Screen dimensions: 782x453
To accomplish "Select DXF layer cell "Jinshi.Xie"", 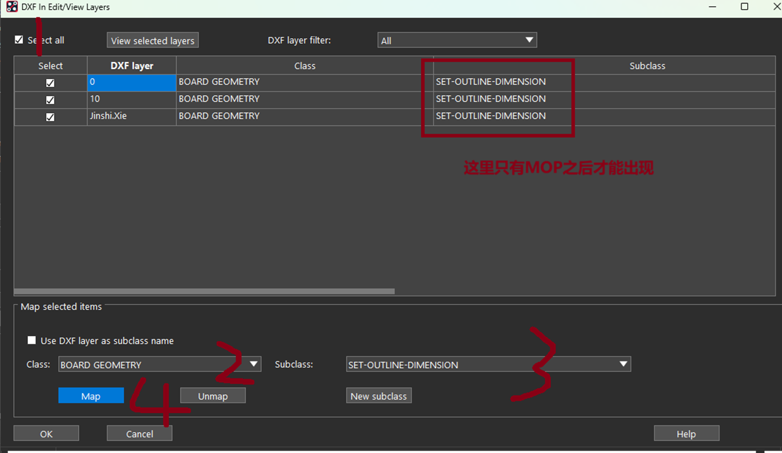I will [x=132, y=117].
